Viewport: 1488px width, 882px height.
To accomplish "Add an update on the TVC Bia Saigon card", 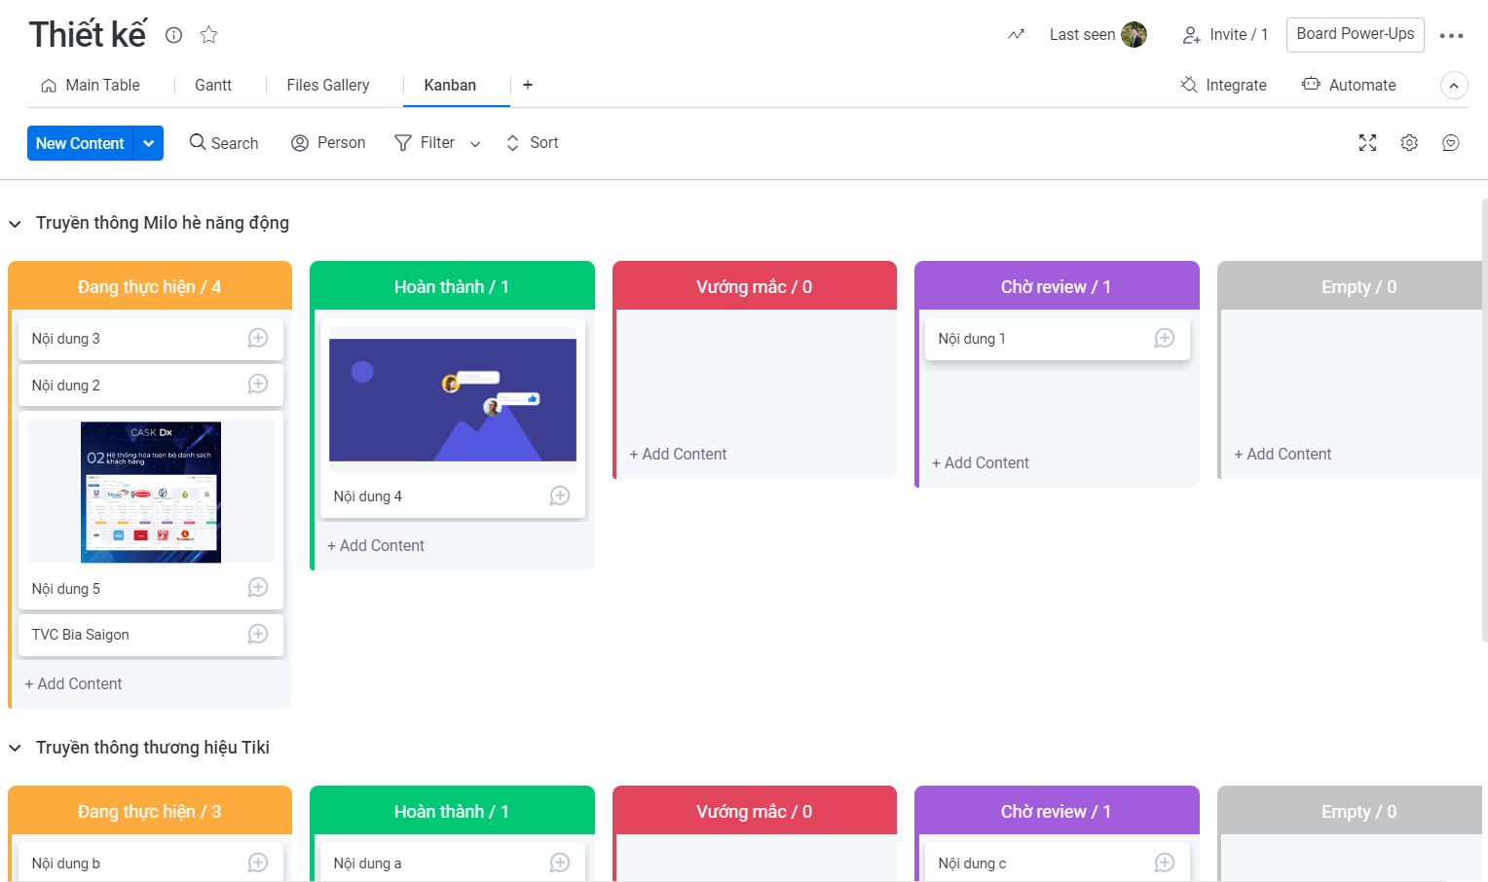I will 257,634.
